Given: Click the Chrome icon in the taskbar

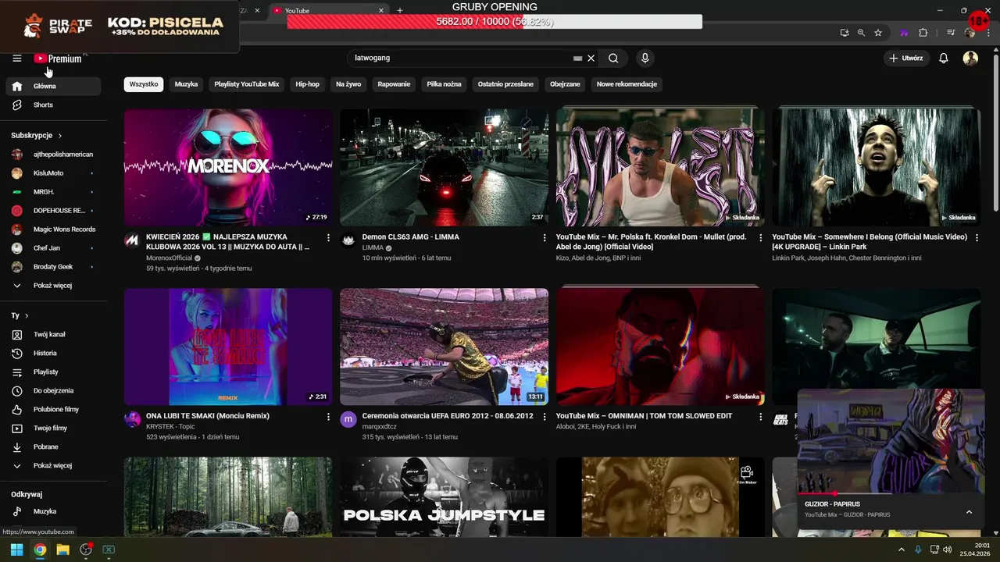Looking at the screenshot, I should point(40,550).
